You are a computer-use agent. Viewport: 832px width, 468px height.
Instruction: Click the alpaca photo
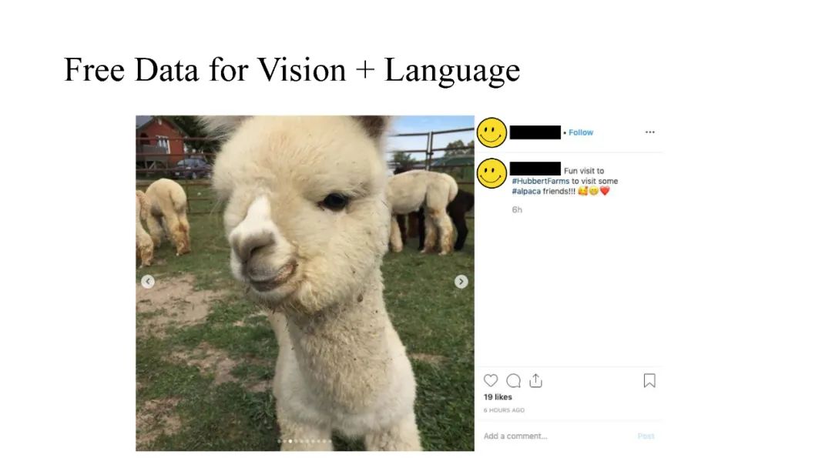coord(305,283)
